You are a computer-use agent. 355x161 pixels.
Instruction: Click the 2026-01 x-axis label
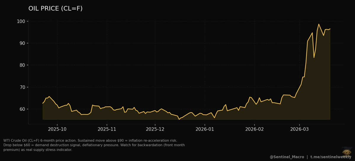205,129
